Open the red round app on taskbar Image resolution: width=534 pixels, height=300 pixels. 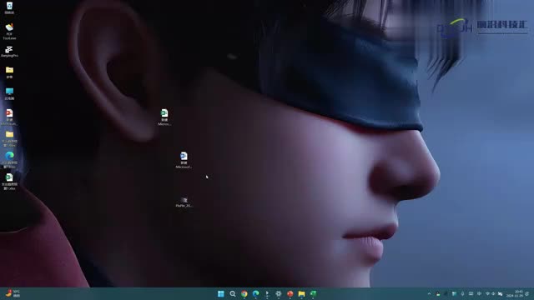coord(290,293)
